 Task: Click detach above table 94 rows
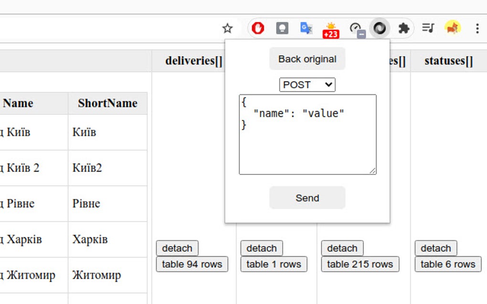(x=177, y=248)
